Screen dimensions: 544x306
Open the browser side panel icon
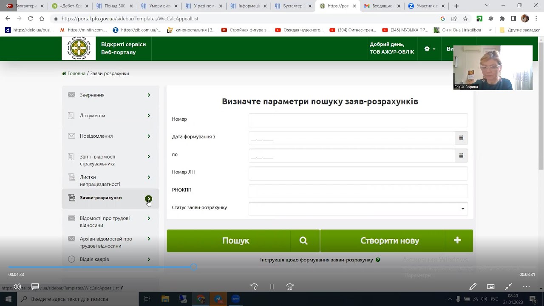(x=513, y=19)
